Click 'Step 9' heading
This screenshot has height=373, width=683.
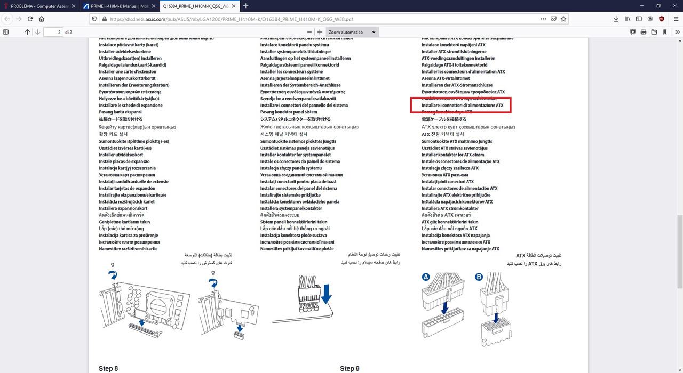tap(350, 368)
